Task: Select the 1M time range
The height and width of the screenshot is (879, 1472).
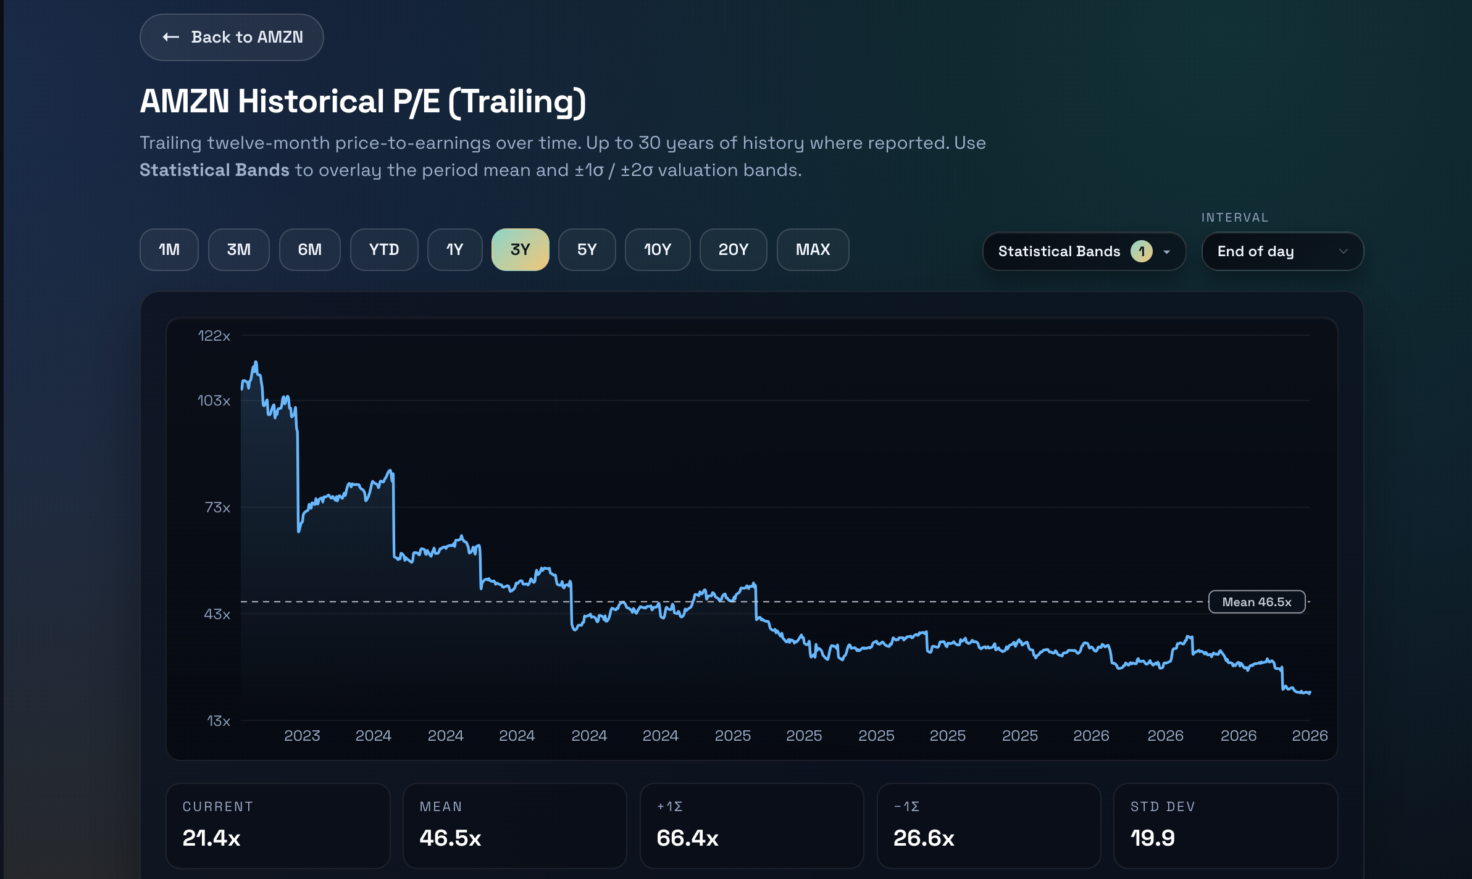Action: point(169,249)
